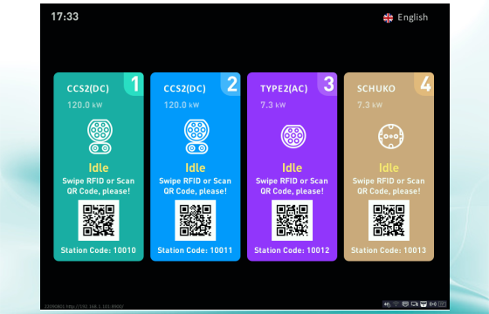The width and height of the screenshot is (489, 314).
Task: Click the 17:33 clock display
Action: tap(65, 17)
